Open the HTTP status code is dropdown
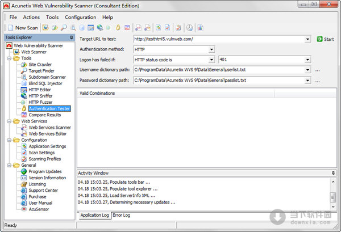This screenshot has height=232, width=341. pyautogui.click(x=211, y=60)
